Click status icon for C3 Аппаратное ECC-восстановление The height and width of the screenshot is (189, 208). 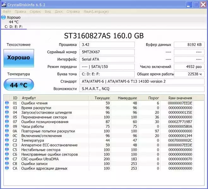coord(7,145)
